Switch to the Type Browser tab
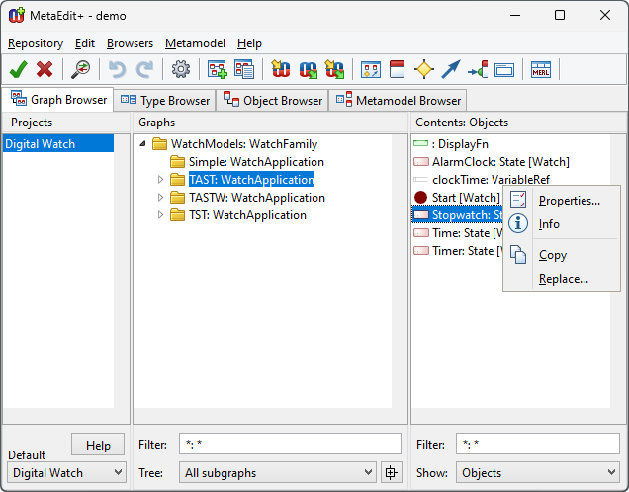 point(165,100)
